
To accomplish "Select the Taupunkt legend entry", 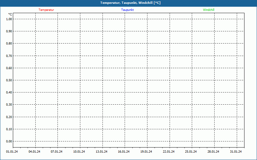I will [127, 10].
